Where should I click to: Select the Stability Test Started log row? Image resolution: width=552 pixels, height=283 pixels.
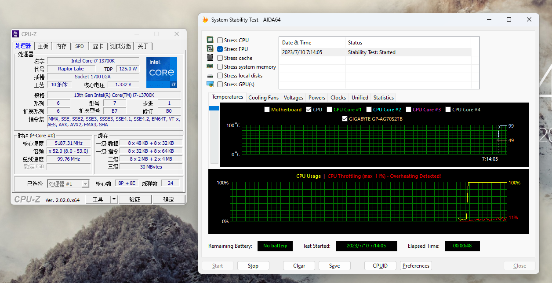374,52
